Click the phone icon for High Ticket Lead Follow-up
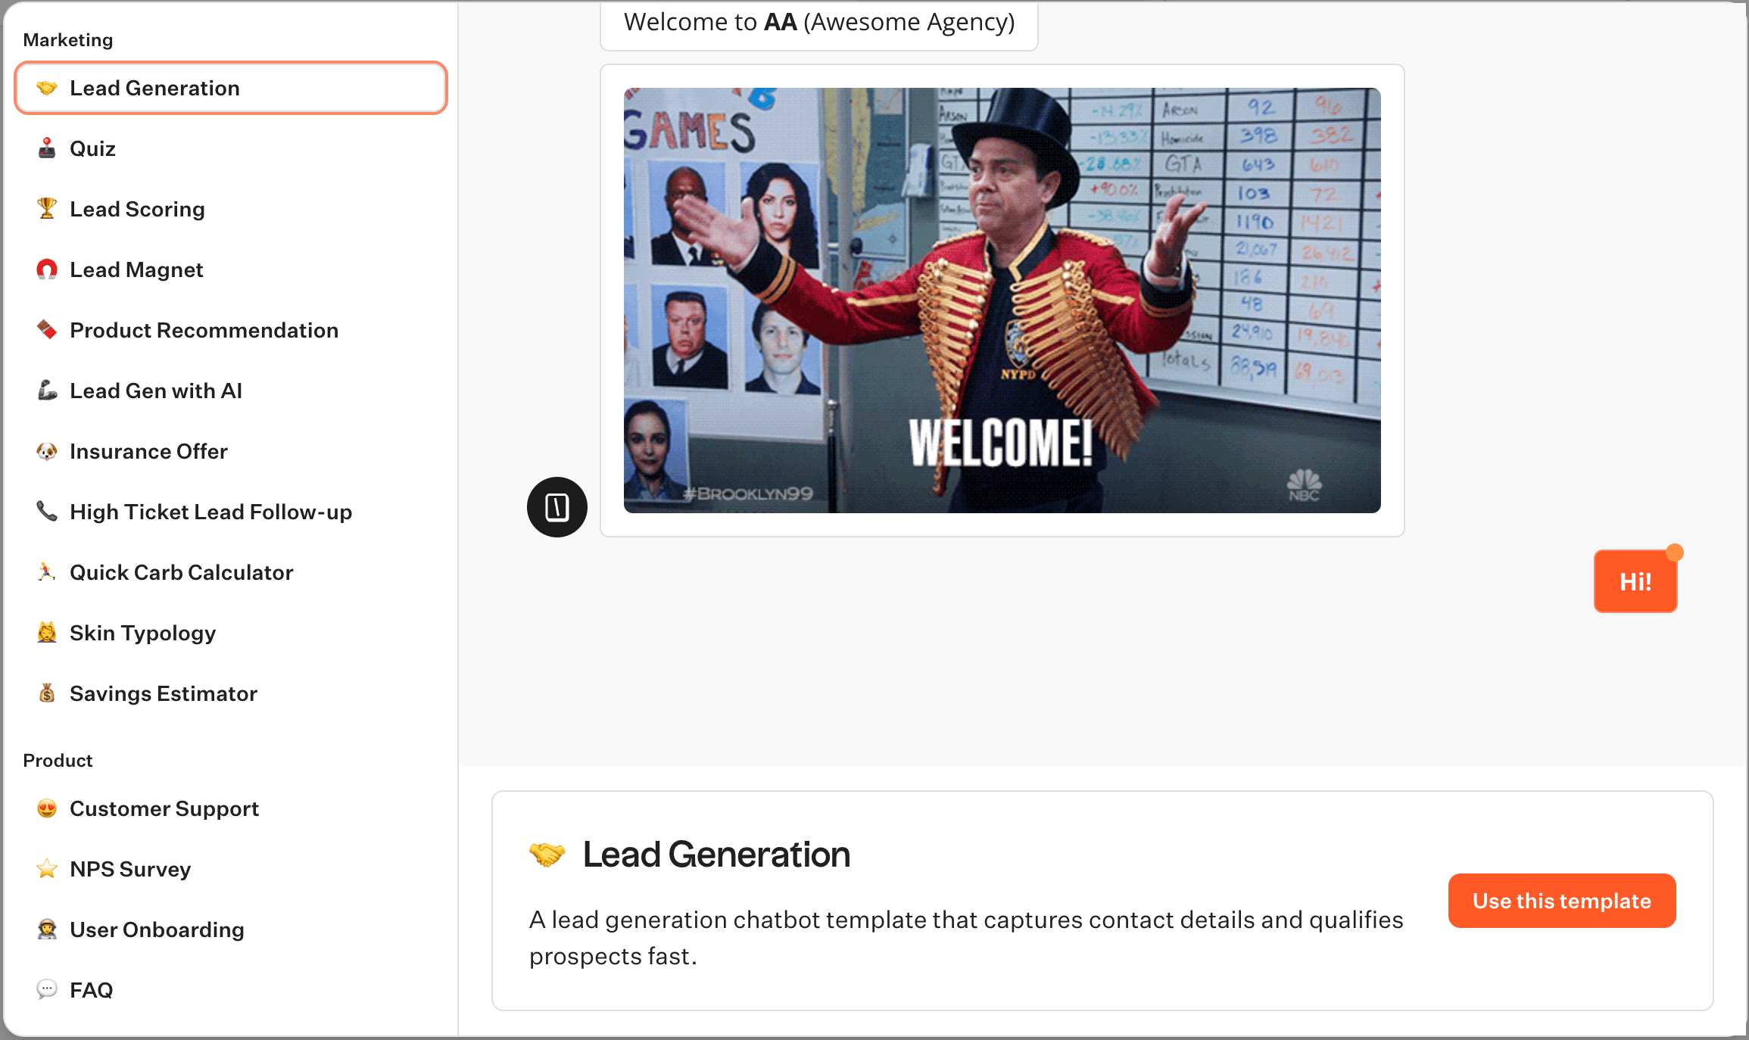This screenshot has height=1040, width=1749. coord(47,512)
